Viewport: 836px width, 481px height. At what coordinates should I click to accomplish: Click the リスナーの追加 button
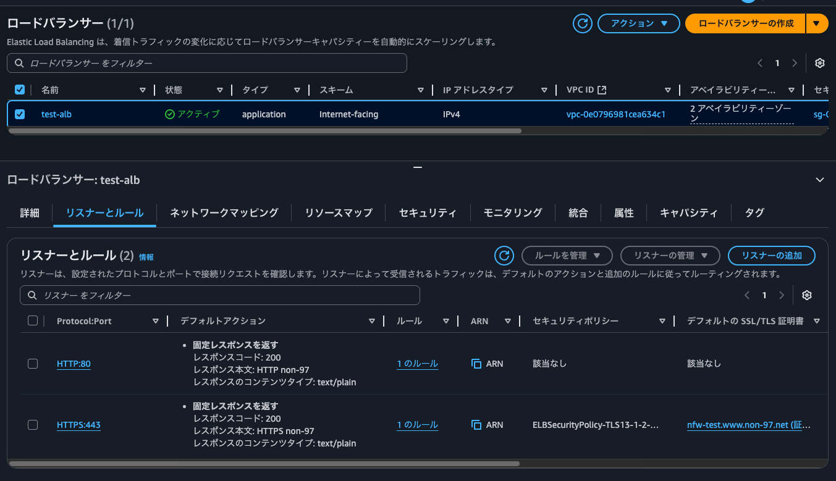(x=771, y=256)
